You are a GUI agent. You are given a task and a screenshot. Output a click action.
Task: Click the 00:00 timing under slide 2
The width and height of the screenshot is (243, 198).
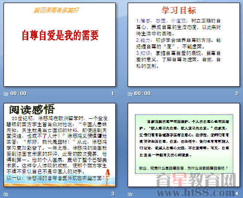click(x=142, y=93)
